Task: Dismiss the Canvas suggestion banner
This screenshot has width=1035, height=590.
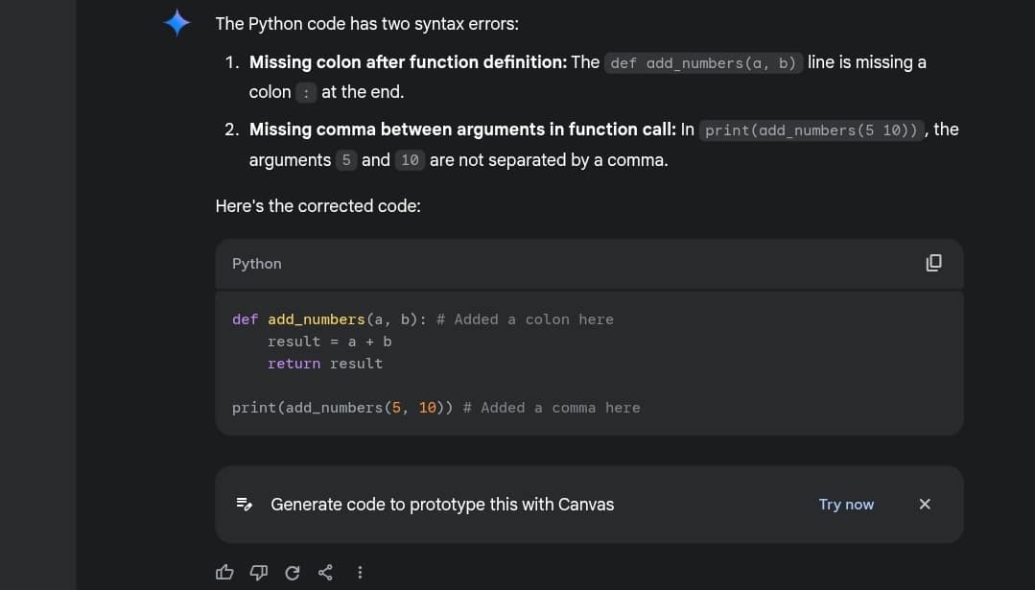Action: point(925,505)
